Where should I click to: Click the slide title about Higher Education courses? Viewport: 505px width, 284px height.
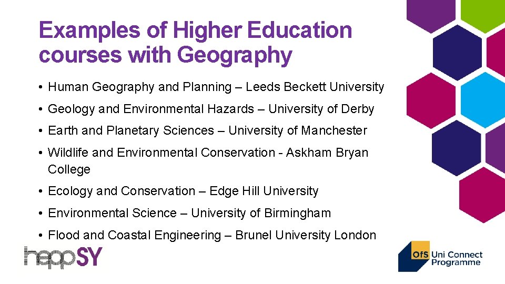195,43
